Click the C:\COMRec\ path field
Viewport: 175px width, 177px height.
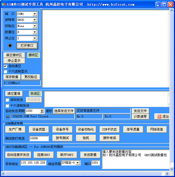(x=22, y=83)
